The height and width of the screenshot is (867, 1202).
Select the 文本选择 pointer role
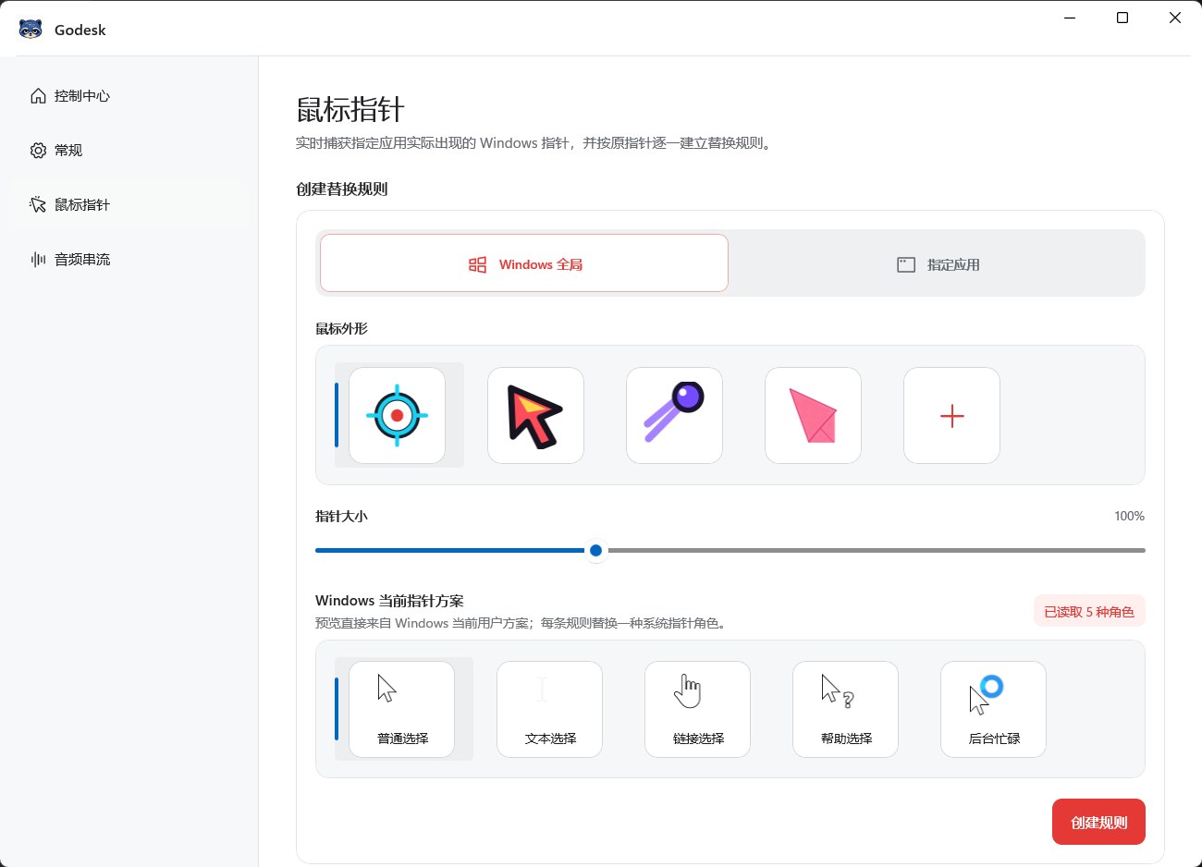pos(549,709)
